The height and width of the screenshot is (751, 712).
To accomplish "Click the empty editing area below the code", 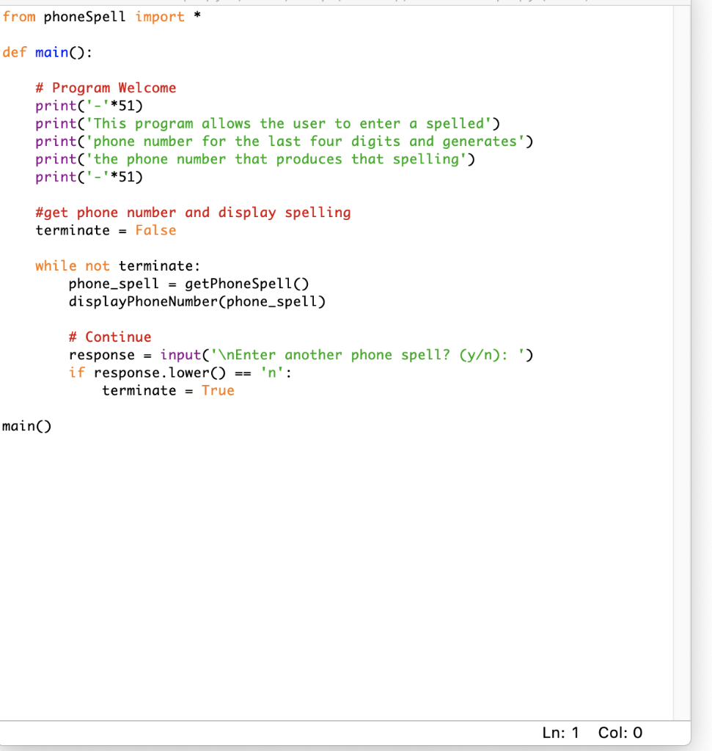I will click(x=330, y=550).
